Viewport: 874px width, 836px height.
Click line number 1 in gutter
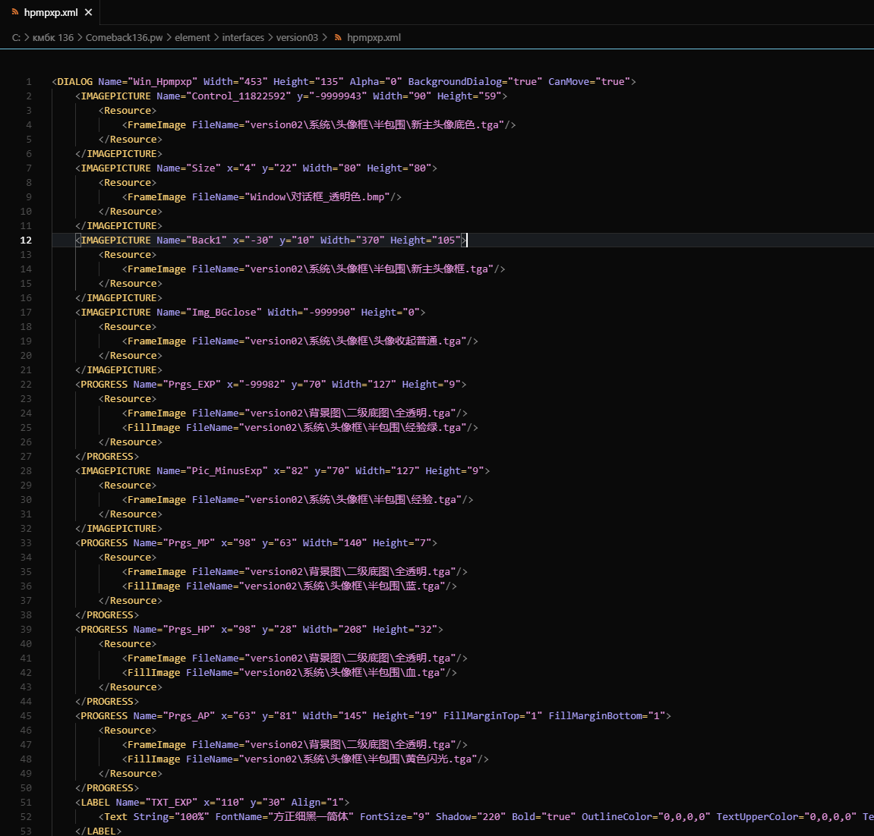[x=28, y=82]
